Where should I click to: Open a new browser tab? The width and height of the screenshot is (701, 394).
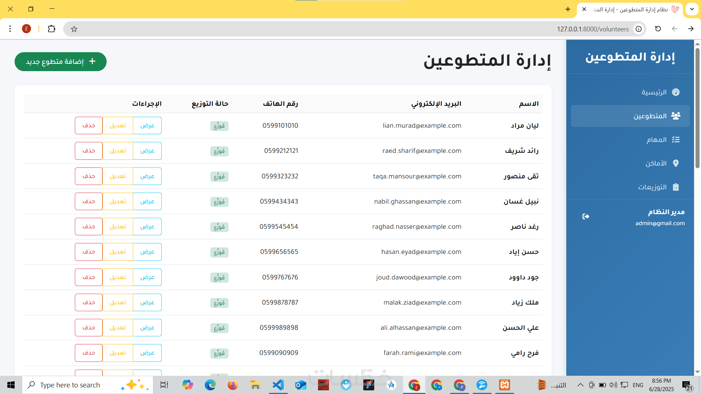(x=568, y=9)
